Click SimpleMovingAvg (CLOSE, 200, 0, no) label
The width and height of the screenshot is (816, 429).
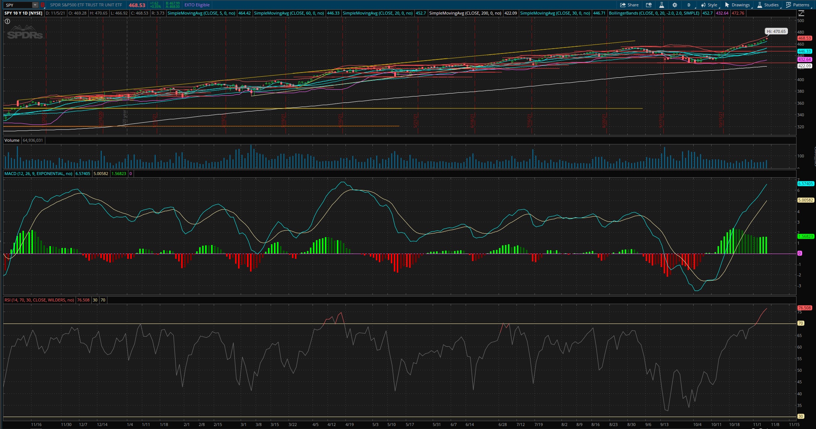pyautogui.click(x=465, y=13)
